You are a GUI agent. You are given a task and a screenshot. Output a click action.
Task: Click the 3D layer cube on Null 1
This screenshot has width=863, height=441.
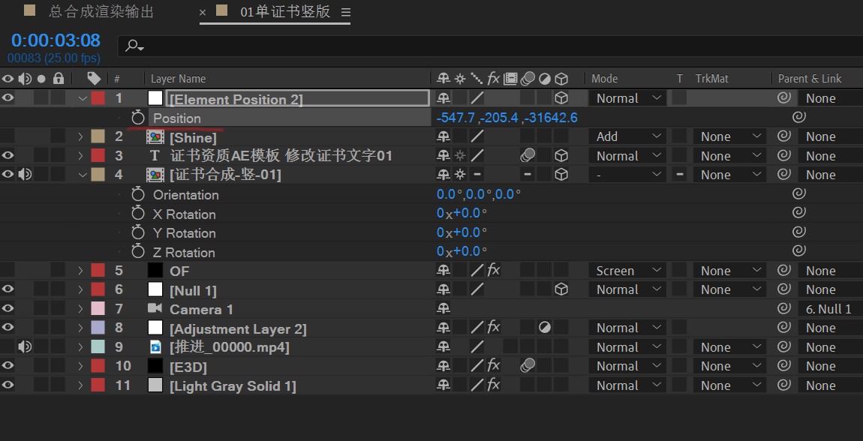coord(561,289)
